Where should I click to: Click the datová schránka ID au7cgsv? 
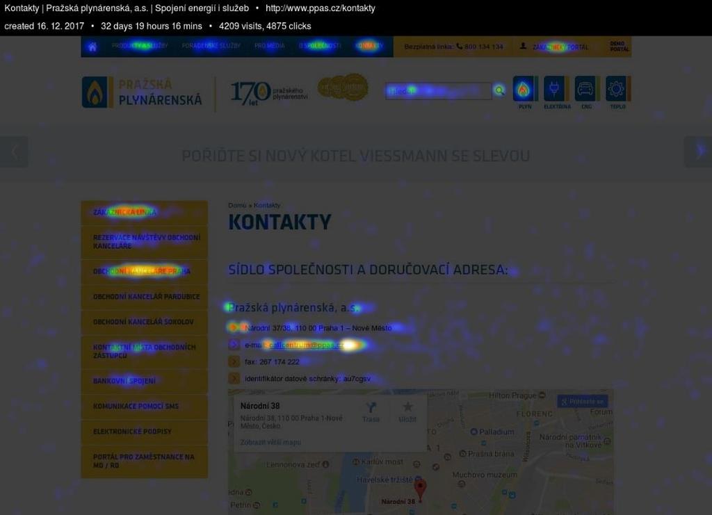(x=357, y=378)
